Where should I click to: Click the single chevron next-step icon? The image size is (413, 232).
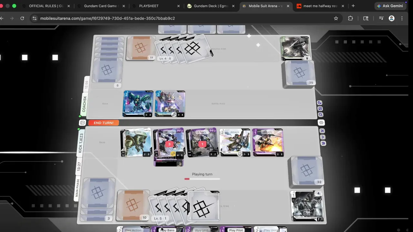[x=323, y=137]
